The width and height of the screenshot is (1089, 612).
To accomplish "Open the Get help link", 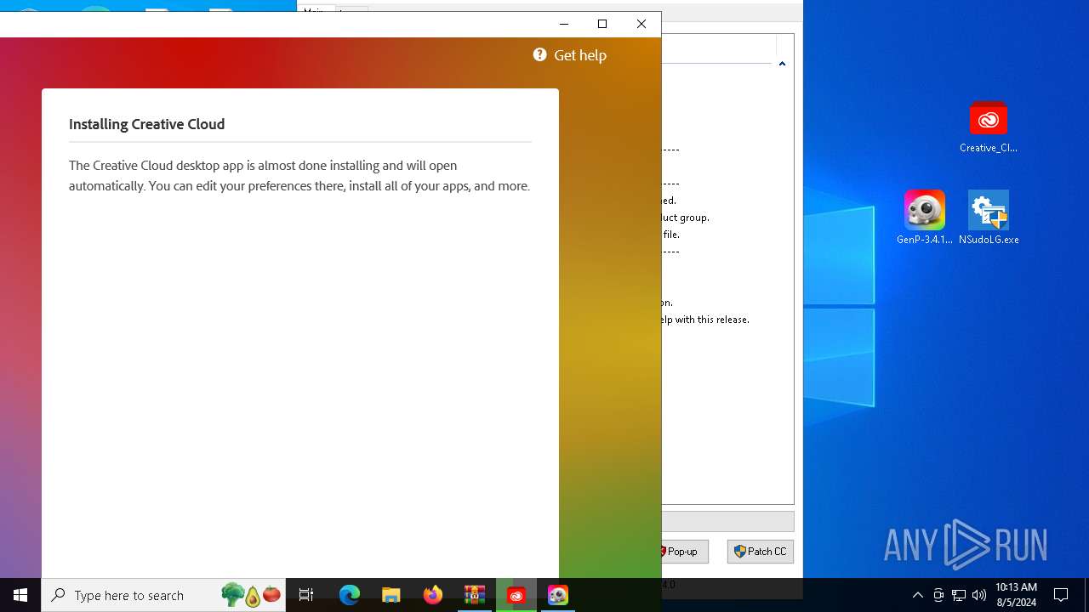I will [x=579, y=55].
